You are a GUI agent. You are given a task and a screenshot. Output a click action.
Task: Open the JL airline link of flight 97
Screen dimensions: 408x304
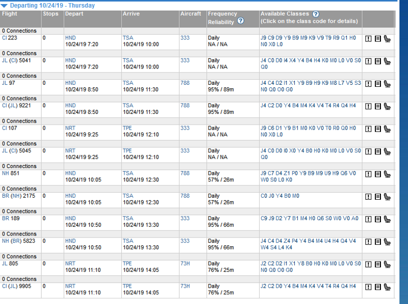5,83
